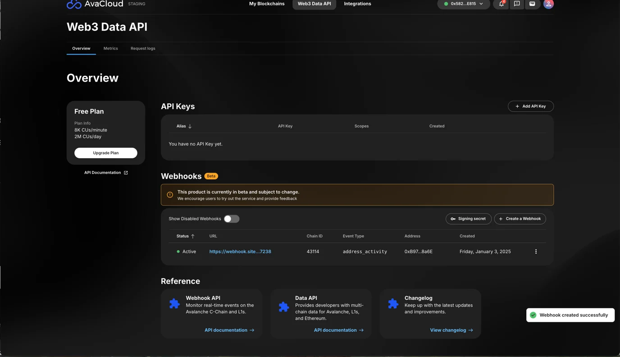Click the Upgrade Plan button
620x357 pixels.
tap(106, 153)
